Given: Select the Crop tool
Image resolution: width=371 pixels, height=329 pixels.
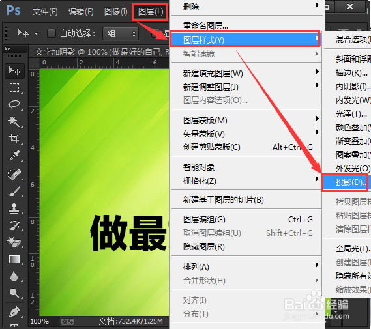Looking at the screenshot, I should [x=14, y=139].
